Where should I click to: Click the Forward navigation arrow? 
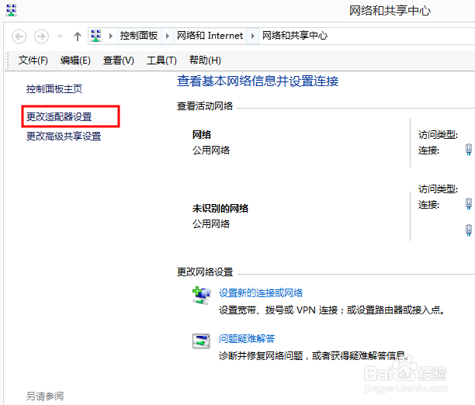click(x=41, y=36)
